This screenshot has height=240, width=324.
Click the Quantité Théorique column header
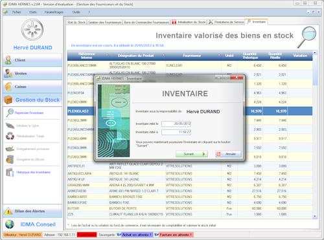tap(250, 56)
